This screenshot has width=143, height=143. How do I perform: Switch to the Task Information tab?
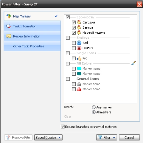tap(32, 26)
